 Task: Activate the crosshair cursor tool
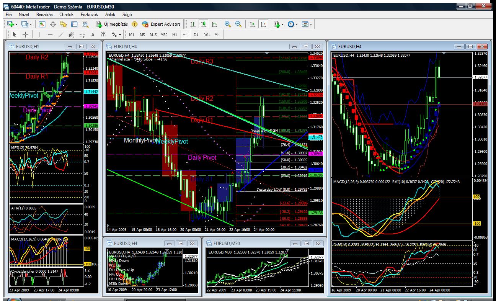click(x=25, y=34)
